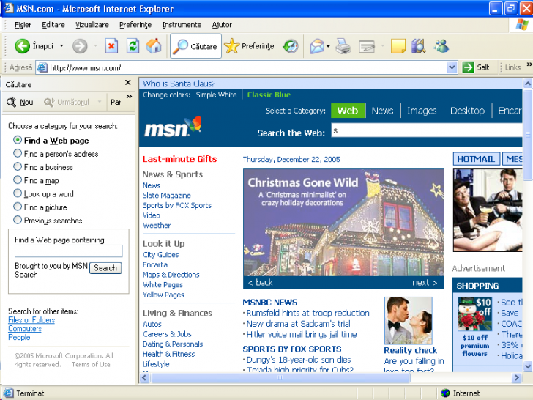Toggle the Căutare search toolbar button
This screenshot has height=400, width=533.
click(195, 46)
